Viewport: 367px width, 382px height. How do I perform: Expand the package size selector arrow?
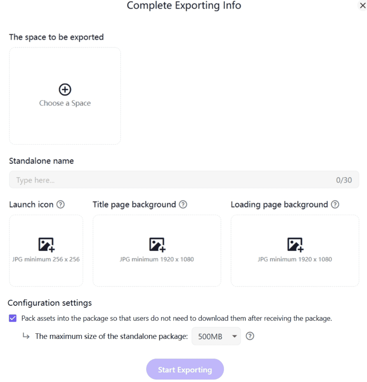[x=235, y=336]
